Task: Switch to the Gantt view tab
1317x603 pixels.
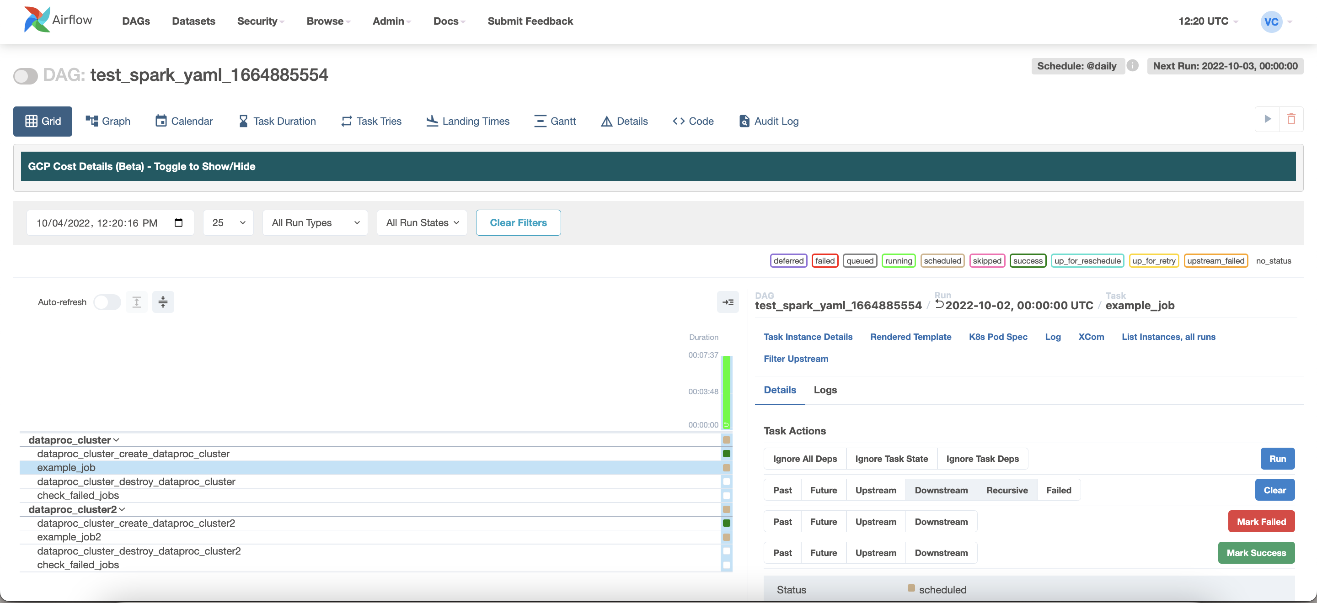Action: (x=555, y=121)
